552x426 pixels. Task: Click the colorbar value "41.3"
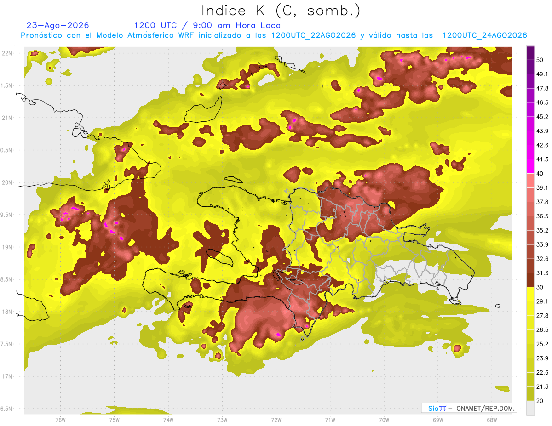(x=542, y=159)
